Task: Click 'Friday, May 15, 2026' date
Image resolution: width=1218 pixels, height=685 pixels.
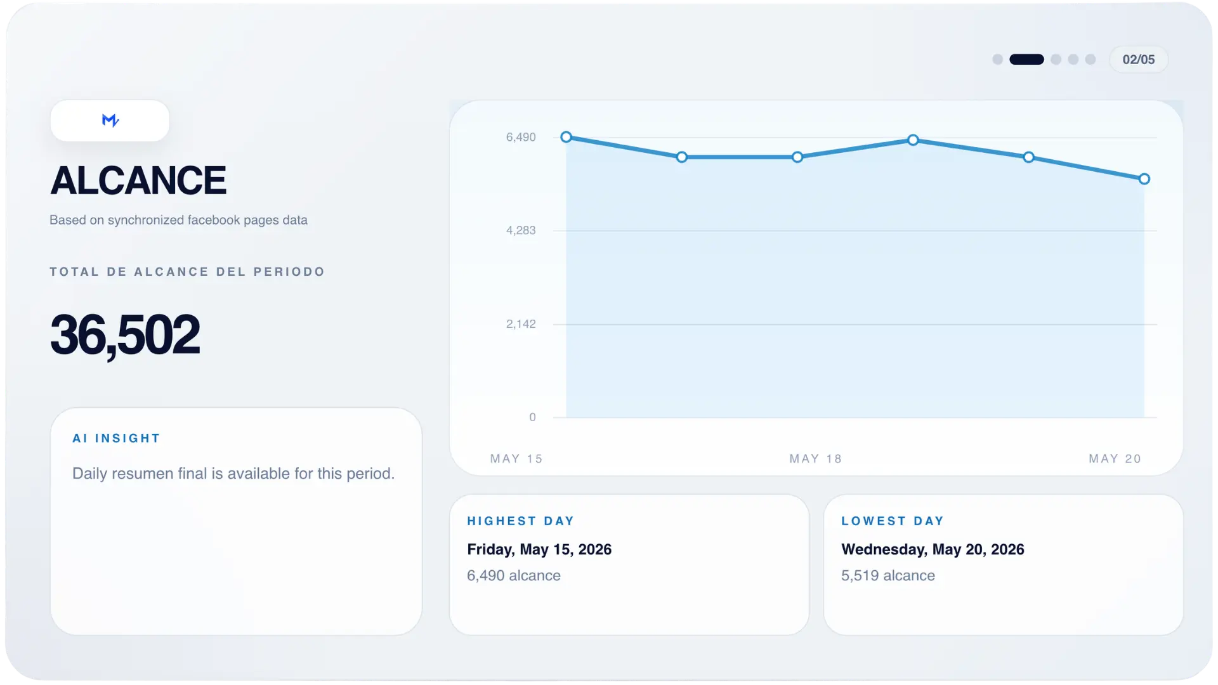Action: pos(539,549)
